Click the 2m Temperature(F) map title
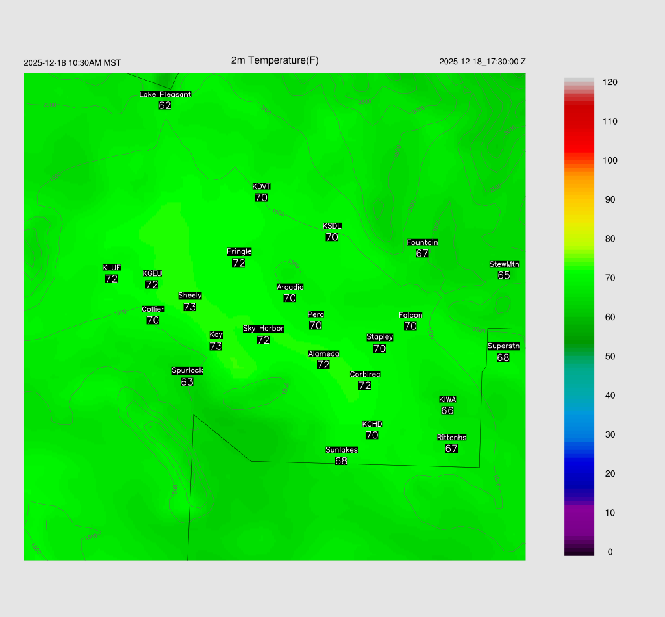665x617 pixels. coord(275,60)
